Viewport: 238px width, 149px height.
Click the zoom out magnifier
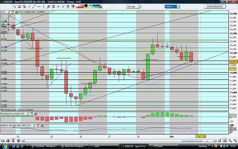click(230, 141)
